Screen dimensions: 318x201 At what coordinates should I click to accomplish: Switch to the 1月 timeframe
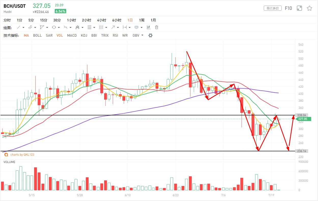[153, 20]
